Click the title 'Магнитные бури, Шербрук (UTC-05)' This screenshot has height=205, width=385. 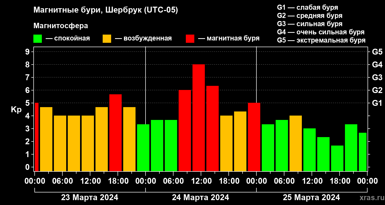pyautogui.click(x=105, y=11)
